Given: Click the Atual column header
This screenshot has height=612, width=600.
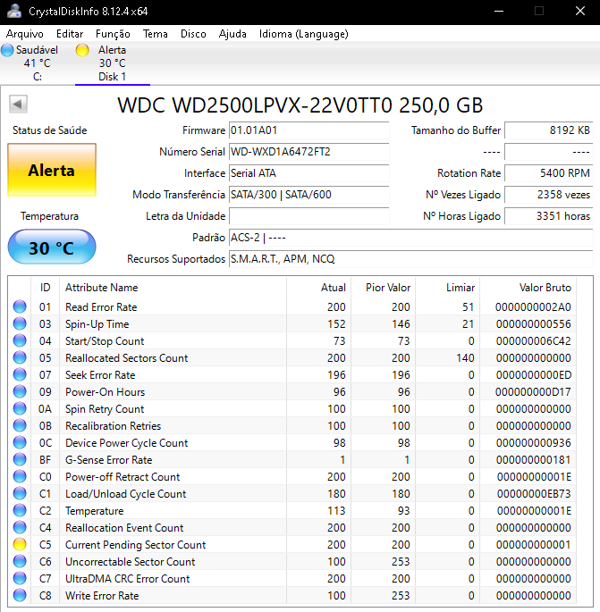Looking at the screenshot, I should (318, 288).
